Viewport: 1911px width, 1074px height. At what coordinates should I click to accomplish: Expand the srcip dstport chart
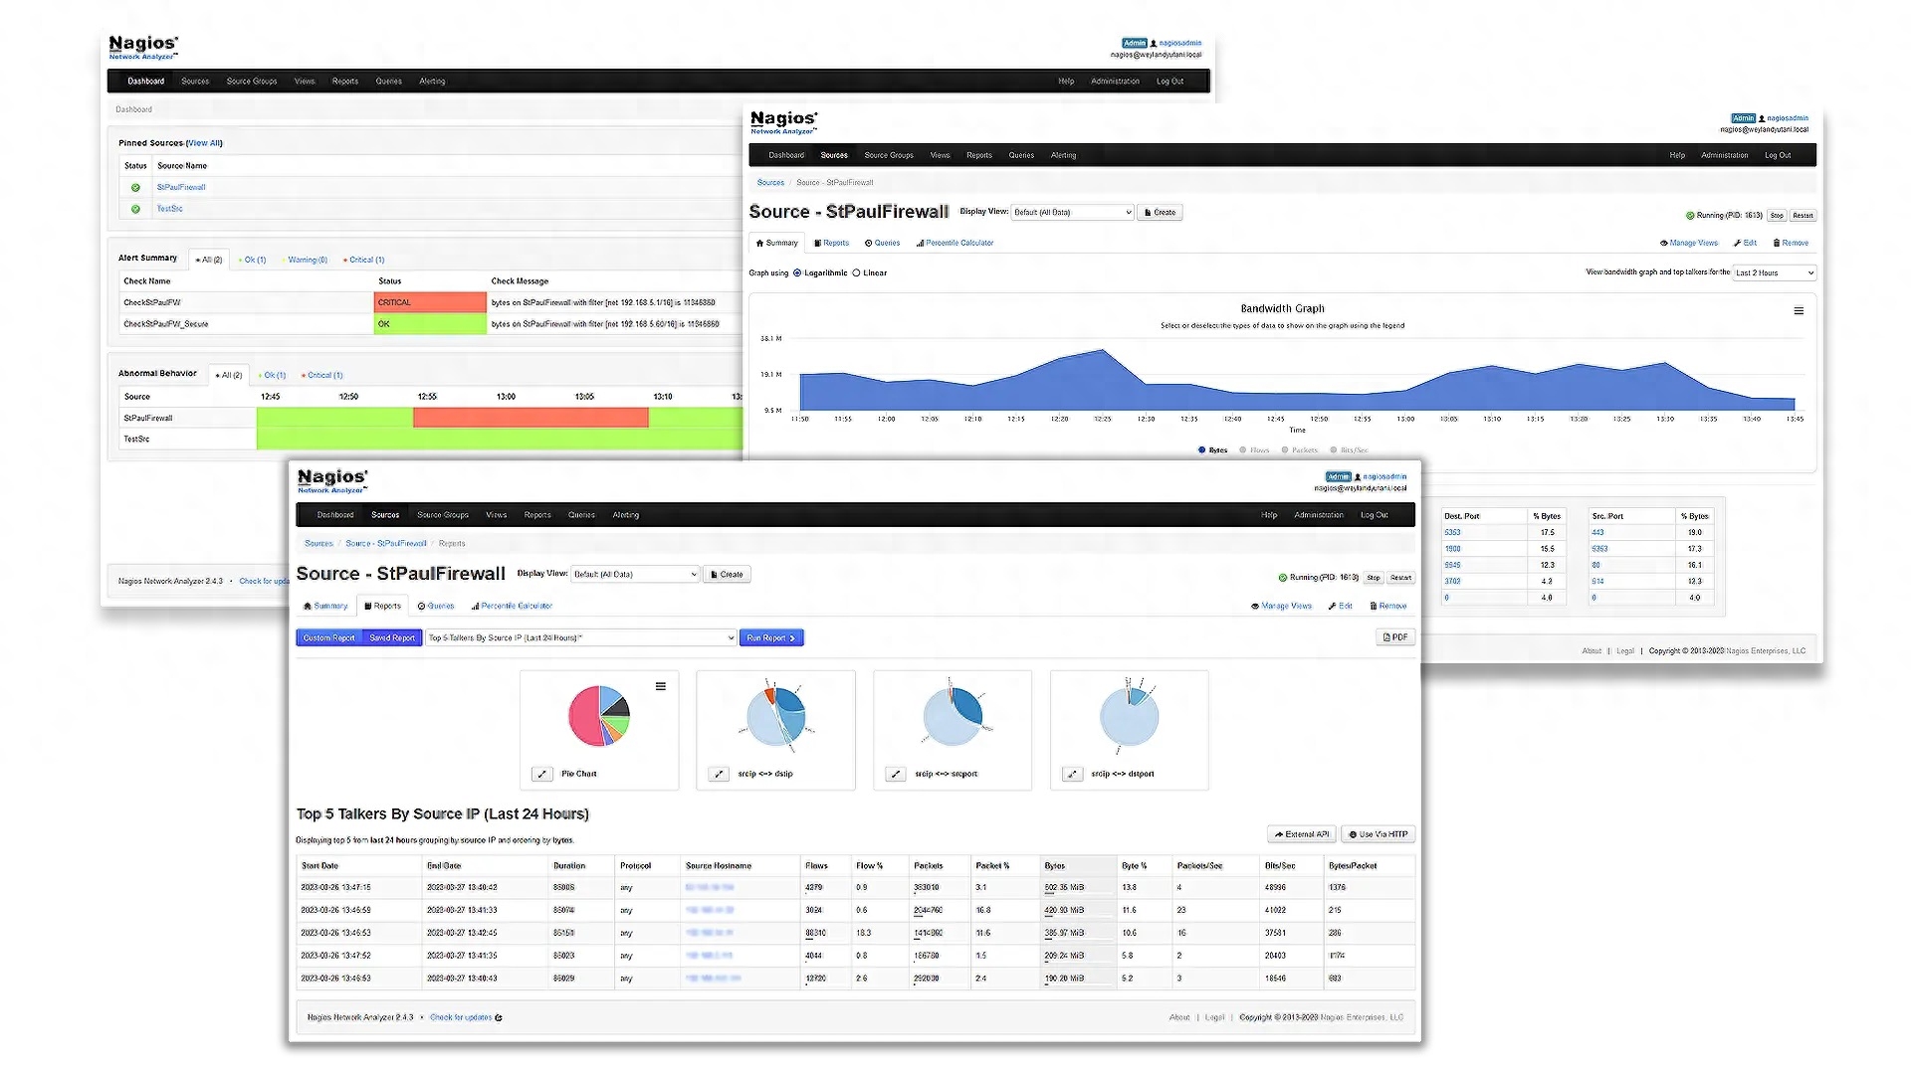click(x=1072, y=774)
